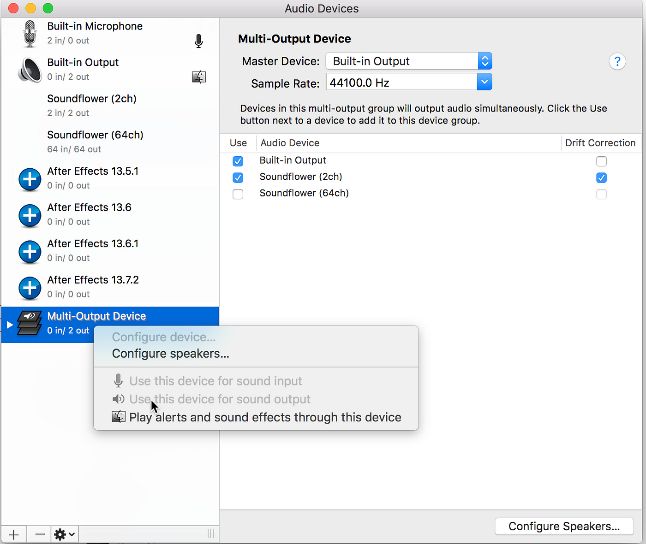Open the Master Device dropdown

point(409,61)
